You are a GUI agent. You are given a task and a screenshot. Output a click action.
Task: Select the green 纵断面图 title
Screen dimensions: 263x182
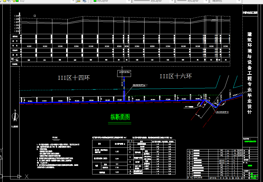(x=120, y=117)
